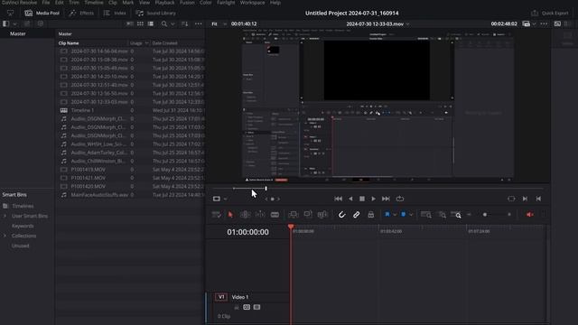Viewport: 578px width, 325px height.
Task: Toggle the red mute audio icon
Action: point(530,215)
